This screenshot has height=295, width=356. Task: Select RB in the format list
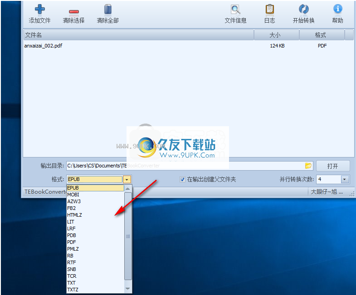[95, 256]
